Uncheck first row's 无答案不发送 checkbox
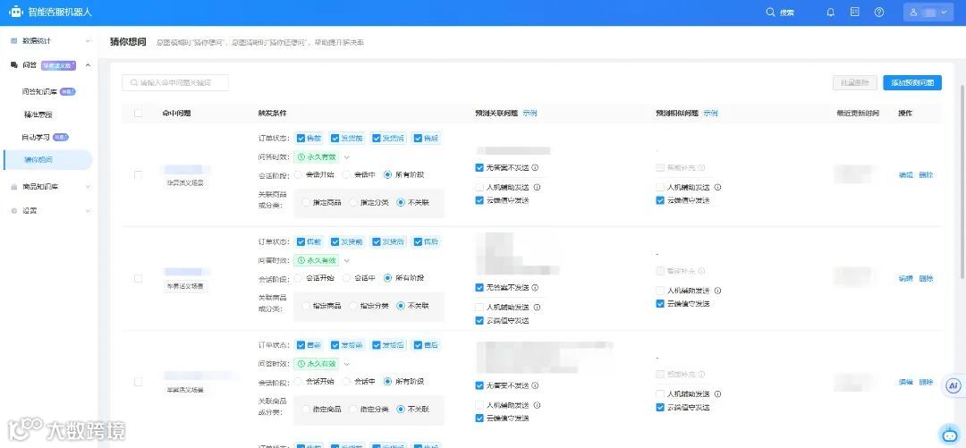 click(479, 167)
